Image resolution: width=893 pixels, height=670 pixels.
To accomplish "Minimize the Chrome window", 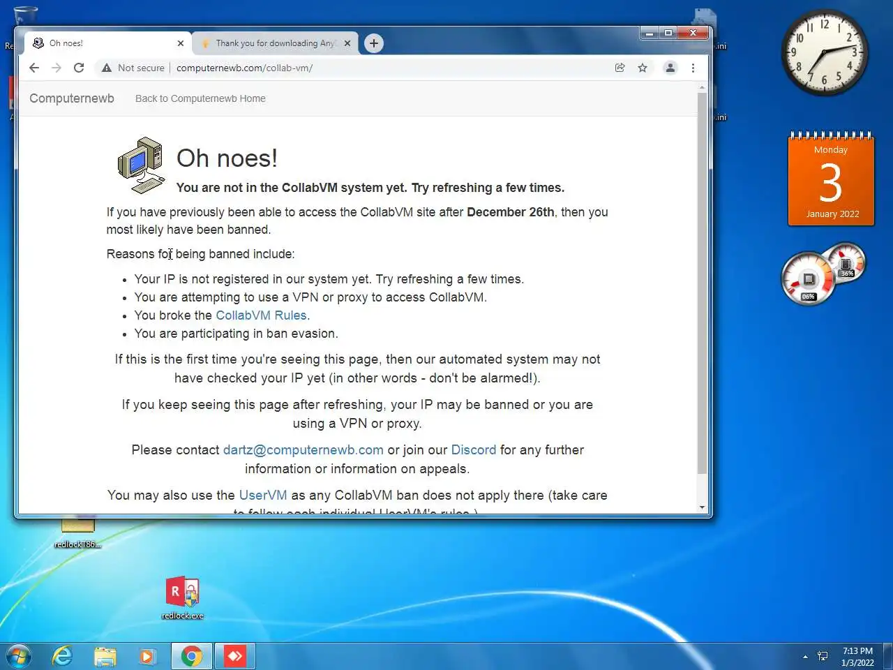I will pos(650,33).
